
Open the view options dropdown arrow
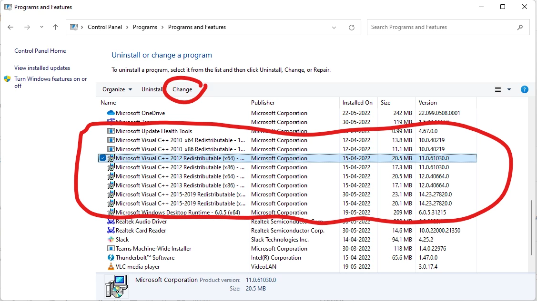tap(509, 89)
